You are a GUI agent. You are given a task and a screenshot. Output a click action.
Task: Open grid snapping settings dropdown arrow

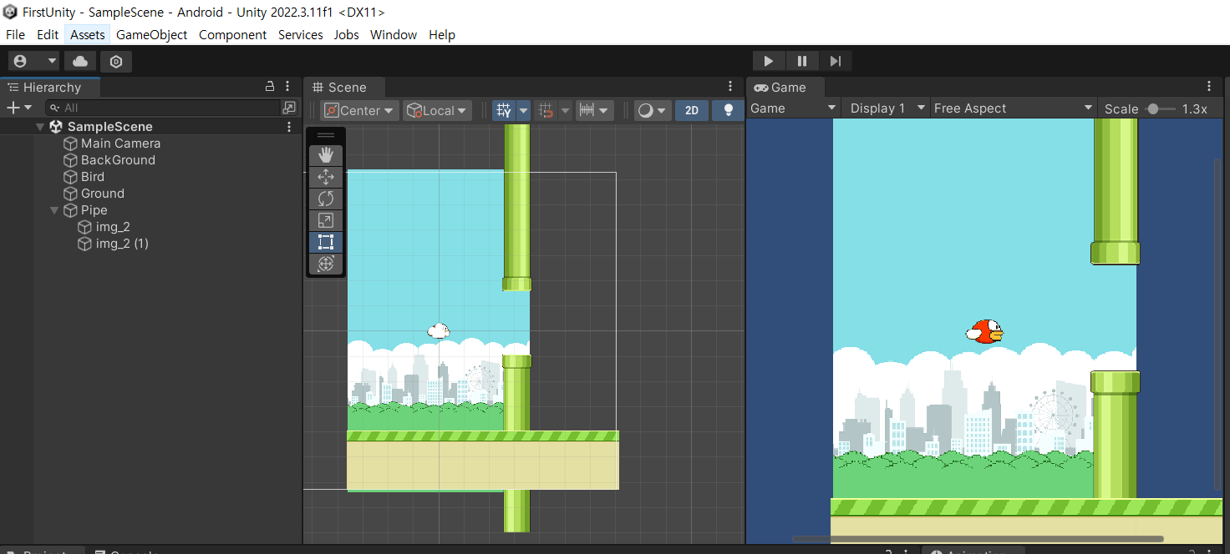coord(566,110)
